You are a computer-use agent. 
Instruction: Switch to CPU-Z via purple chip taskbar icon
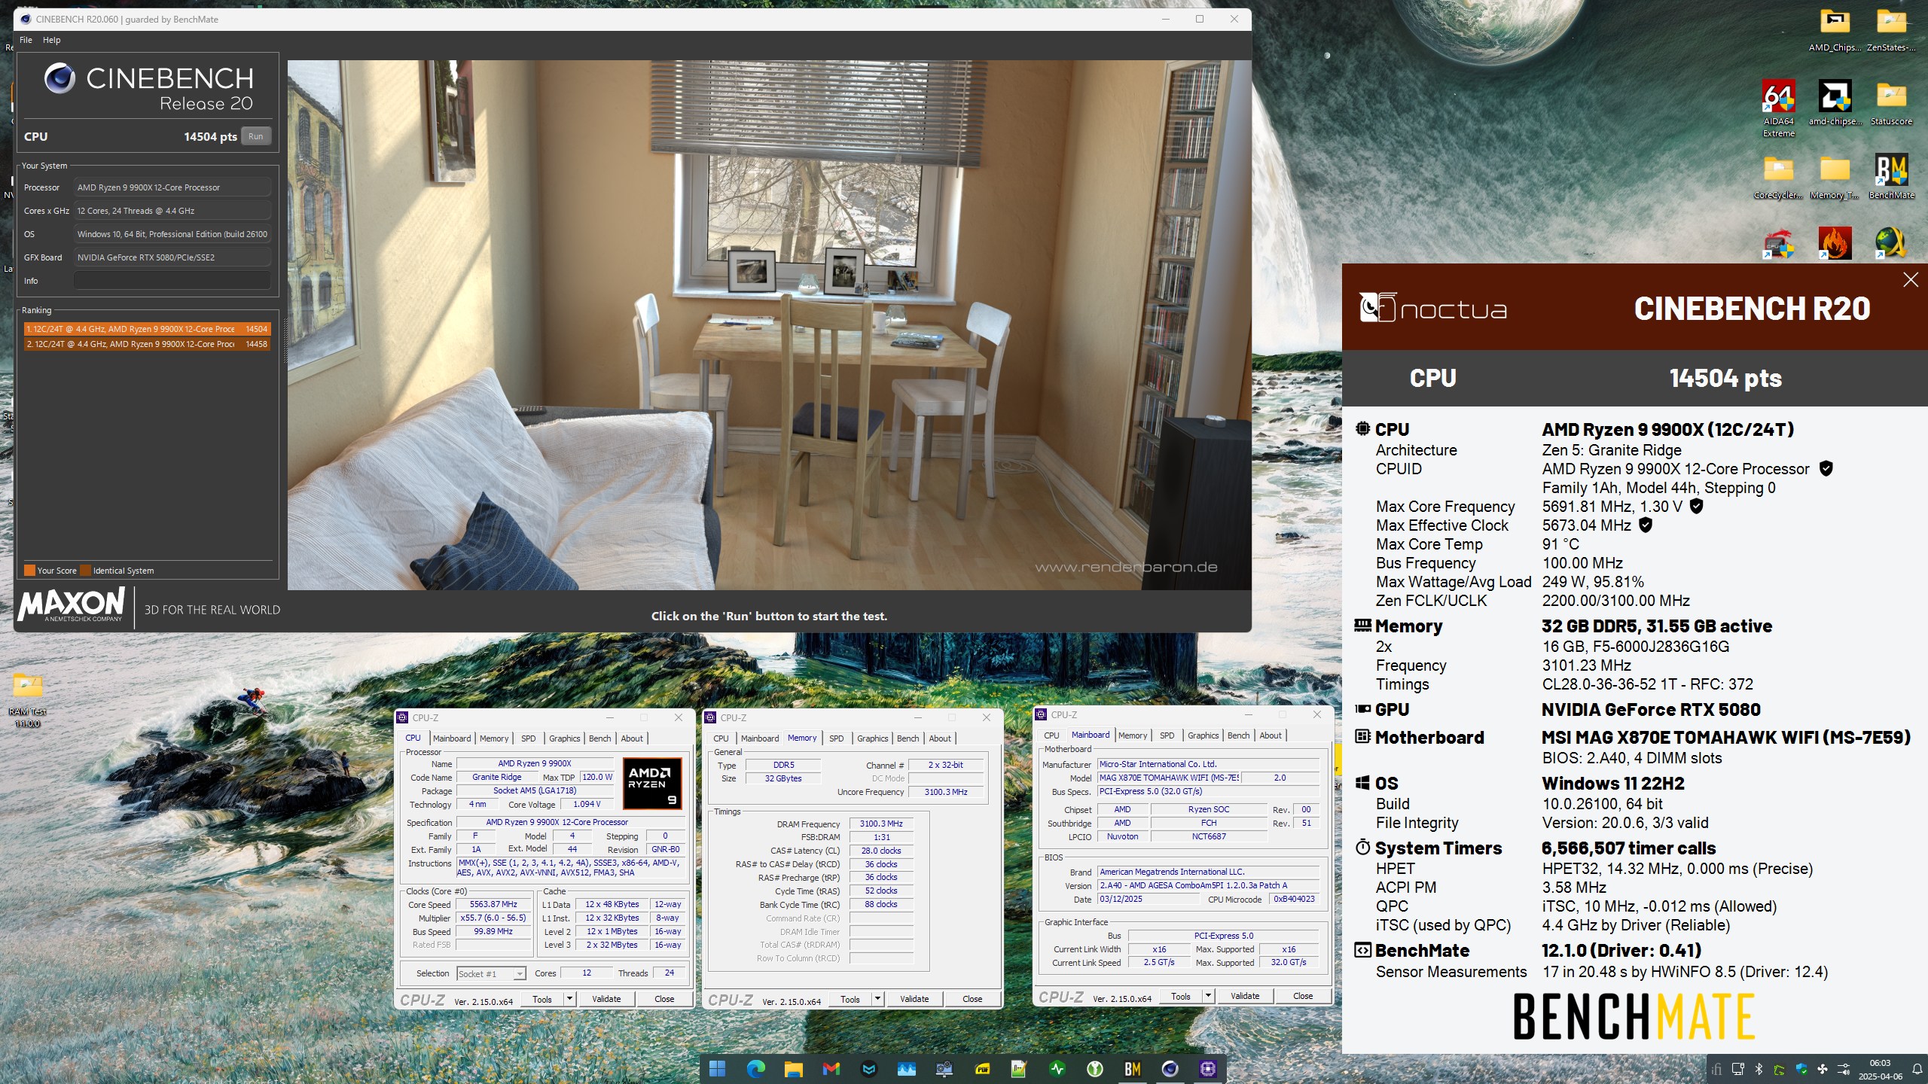[x=1208, y=1068]
